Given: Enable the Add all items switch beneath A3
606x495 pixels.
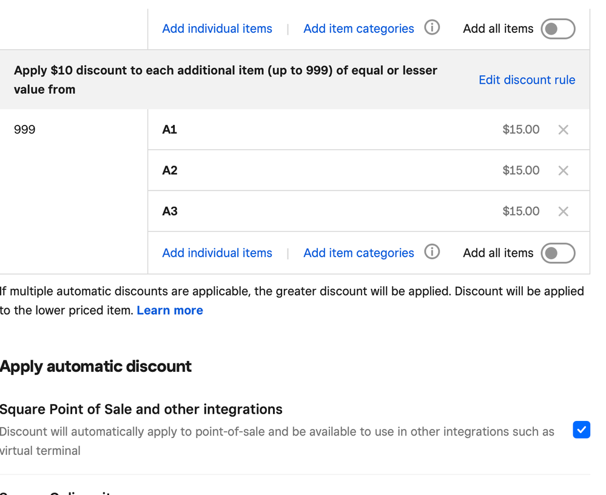Looking at the screenshot, I should (x=557, y=253).
